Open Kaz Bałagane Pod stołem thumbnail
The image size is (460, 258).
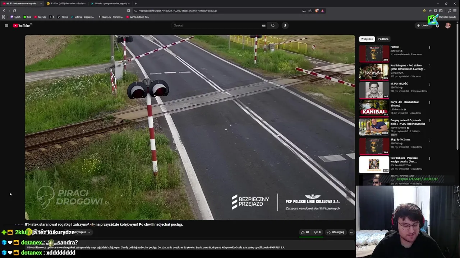tap(374, 72)
